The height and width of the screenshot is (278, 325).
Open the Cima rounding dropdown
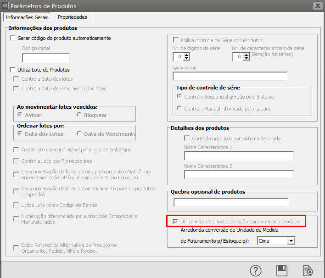pos(290,240)
